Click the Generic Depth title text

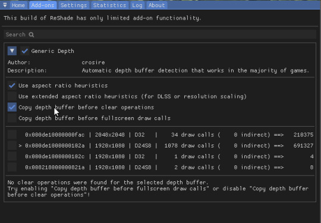(x=53, y=51)
